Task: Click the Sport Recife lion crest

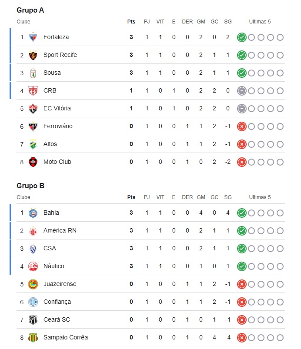Action: click(33, 55)
